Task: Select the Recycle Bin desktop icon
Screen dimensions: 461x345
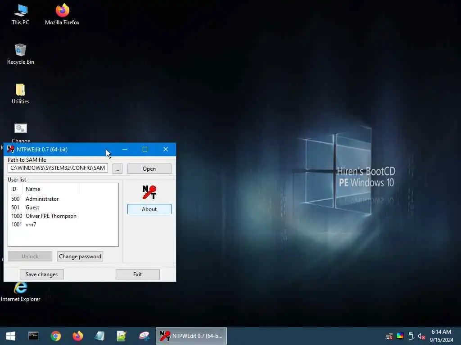Action: [20, 54]
